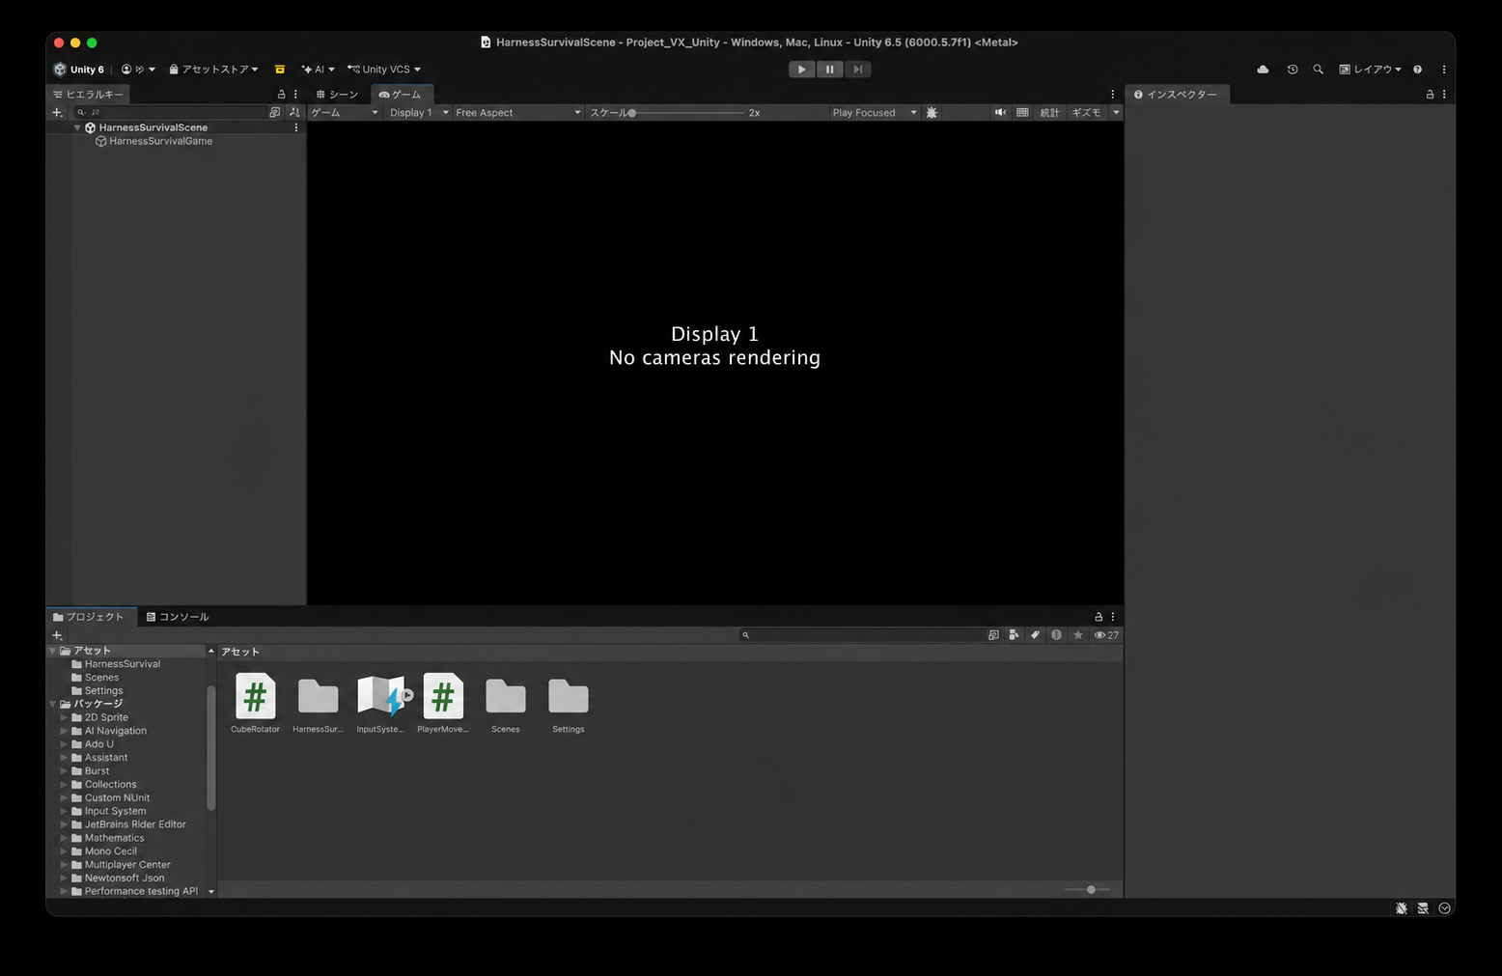The image size is (1502, 976).
Task: Open the アセットストア asset store button
Action: (213, 70)
